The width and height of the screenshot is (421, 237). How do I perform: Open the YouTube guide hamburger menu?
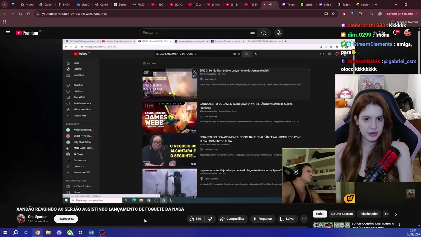[x=8, y=33]
